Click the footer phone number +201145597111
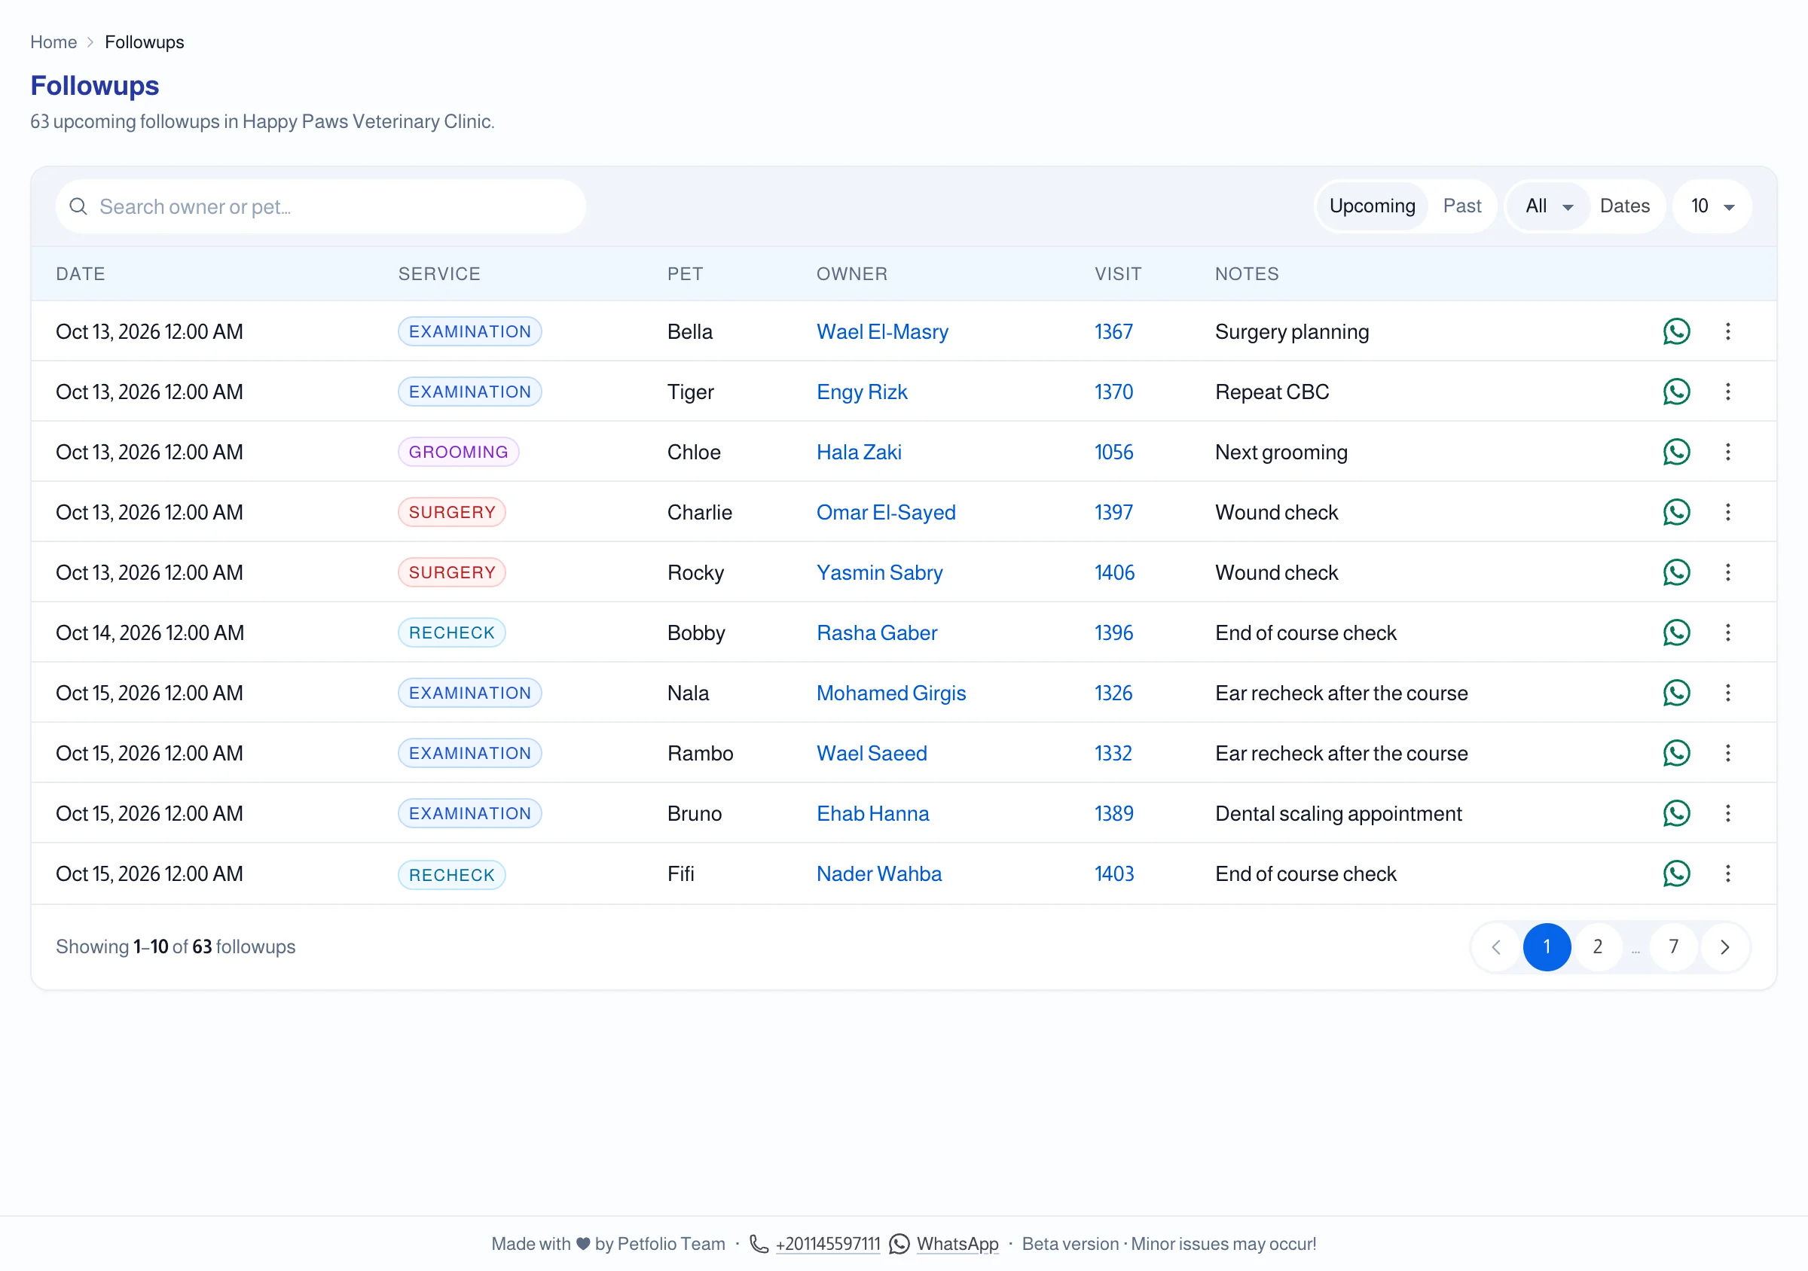Image resolution: width=1808 pixels, height=1271 pixels. coord(827,1243)
